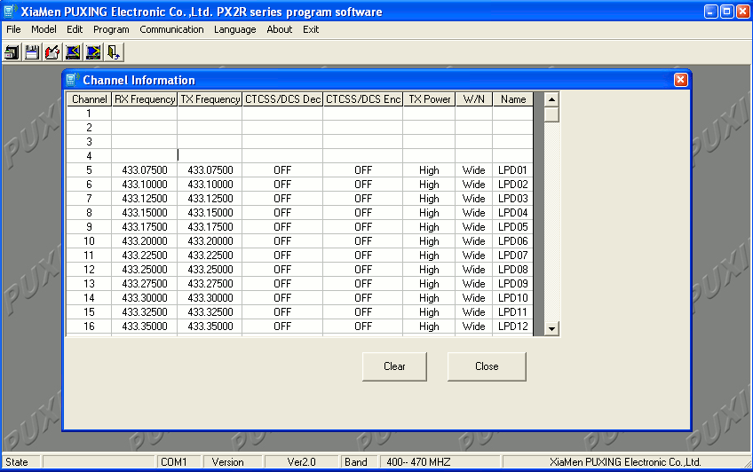Image resolution: width=753 pixels, height=472 pixels.
Task: Open the Language menu
Action: 234,29
